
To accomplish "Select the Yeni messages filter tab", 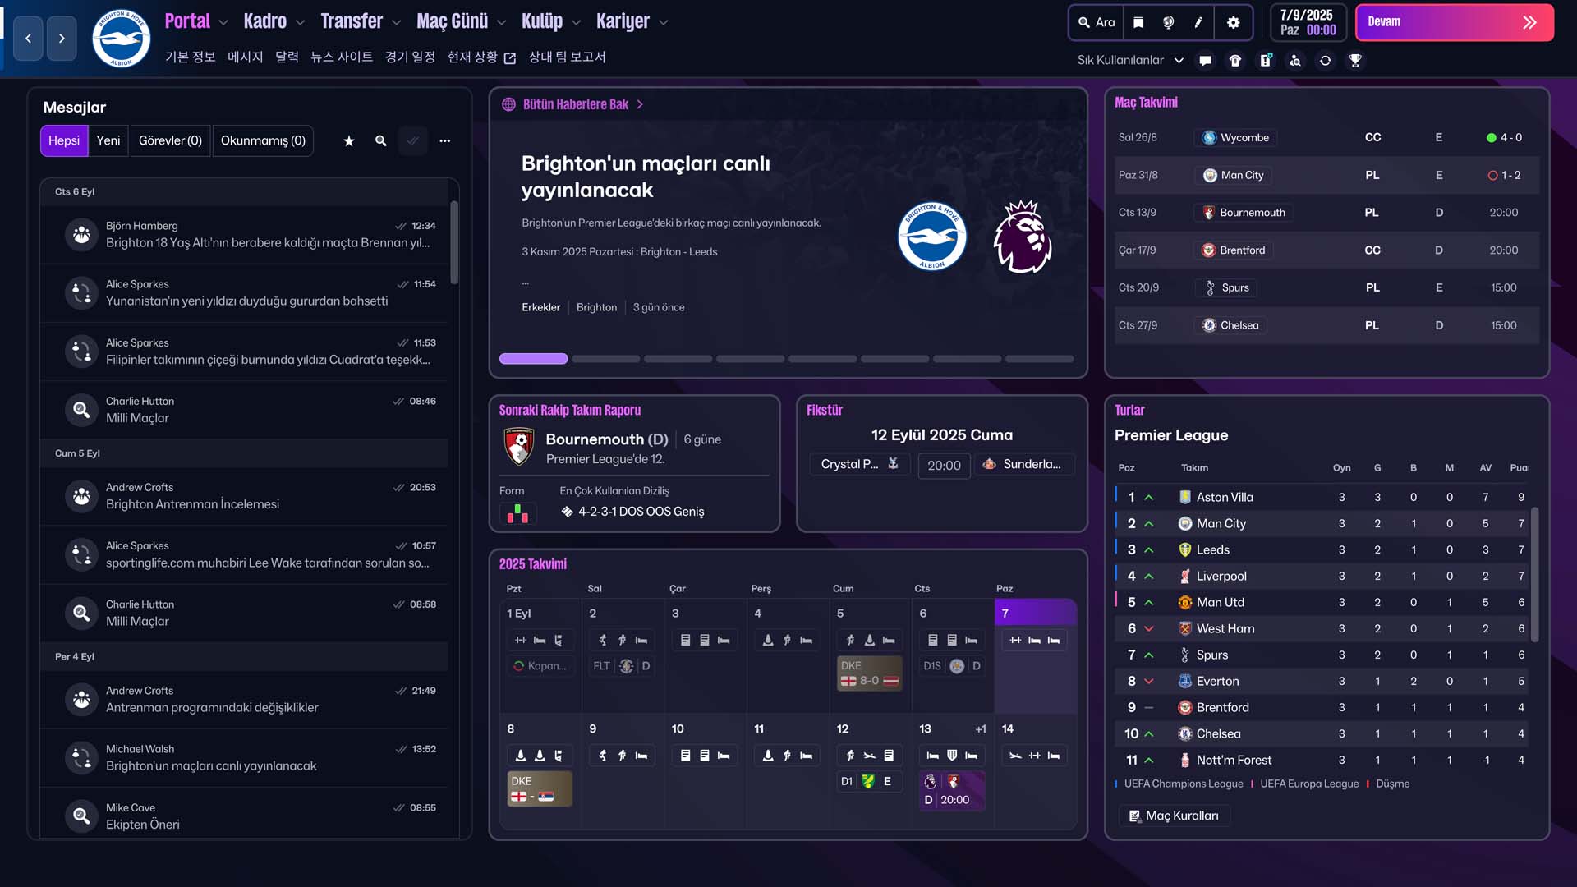I will point(108,140).
